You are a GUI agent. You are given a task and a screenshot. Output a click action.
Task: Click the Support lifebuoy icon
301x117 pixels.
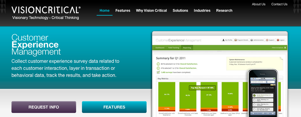[x=267, y=40]
